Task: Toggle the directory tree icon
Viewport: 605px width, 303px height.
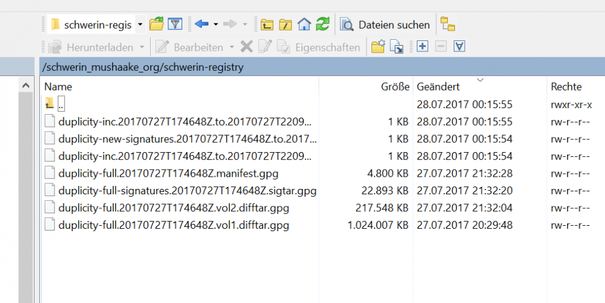Action: (448, 24)
